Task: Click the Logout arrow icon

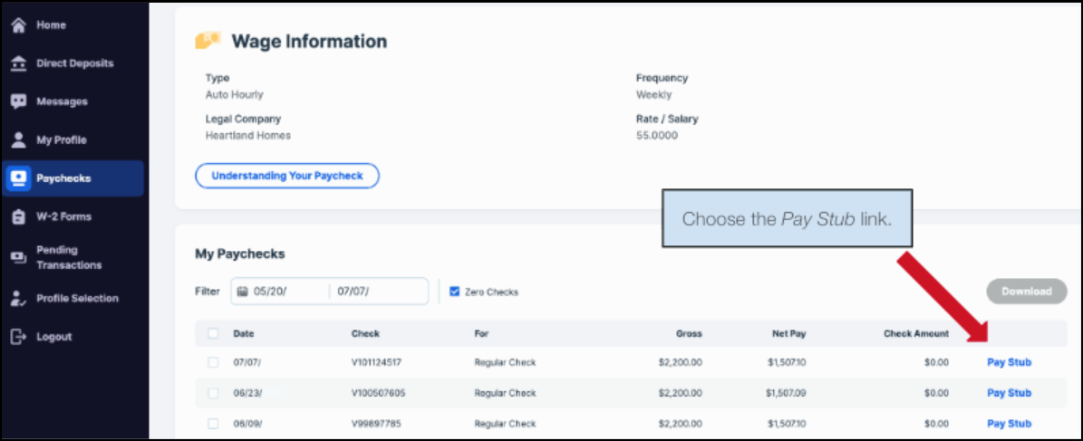Action: 18,337
